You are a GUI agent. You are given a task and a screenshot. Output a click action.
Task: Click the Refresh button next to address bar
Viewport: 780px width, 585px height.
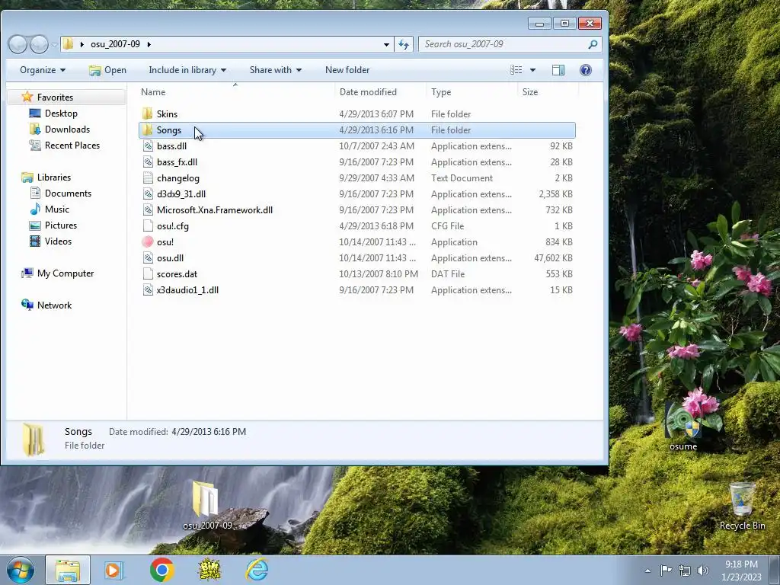pos(404,44)
